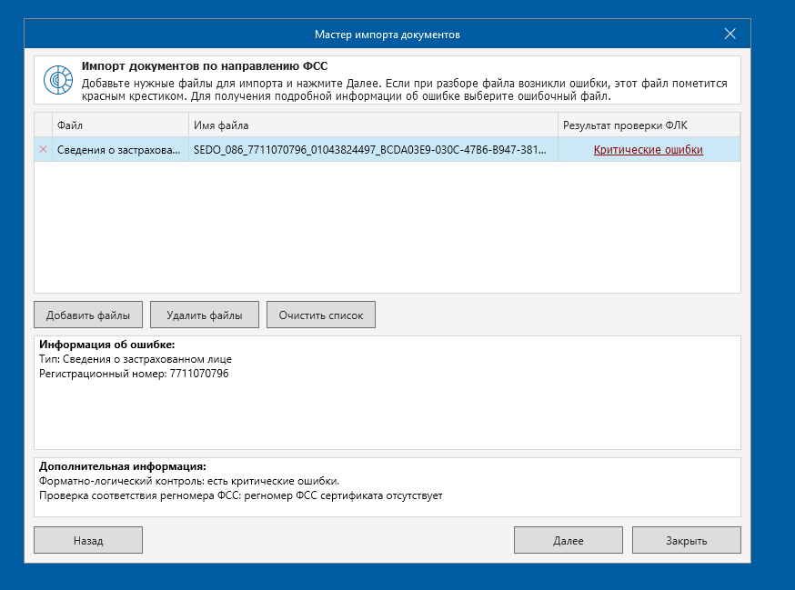Click the 'Мастер импорта документов' title bar

[x=387, y=35]
